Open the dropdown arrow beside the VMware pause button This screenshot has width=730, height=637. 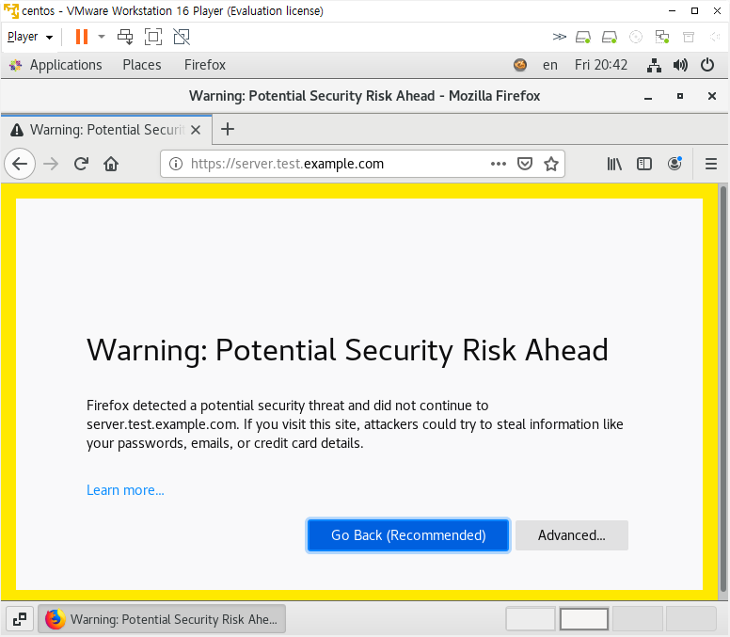pos(102,37)
